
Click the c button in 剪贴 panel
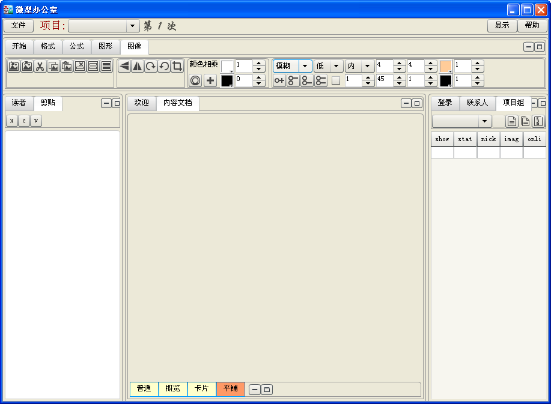click(24, 121)
